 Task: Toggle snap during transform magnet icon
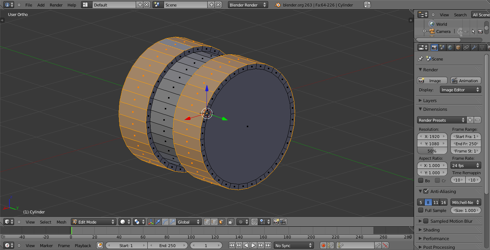point(255,222)
